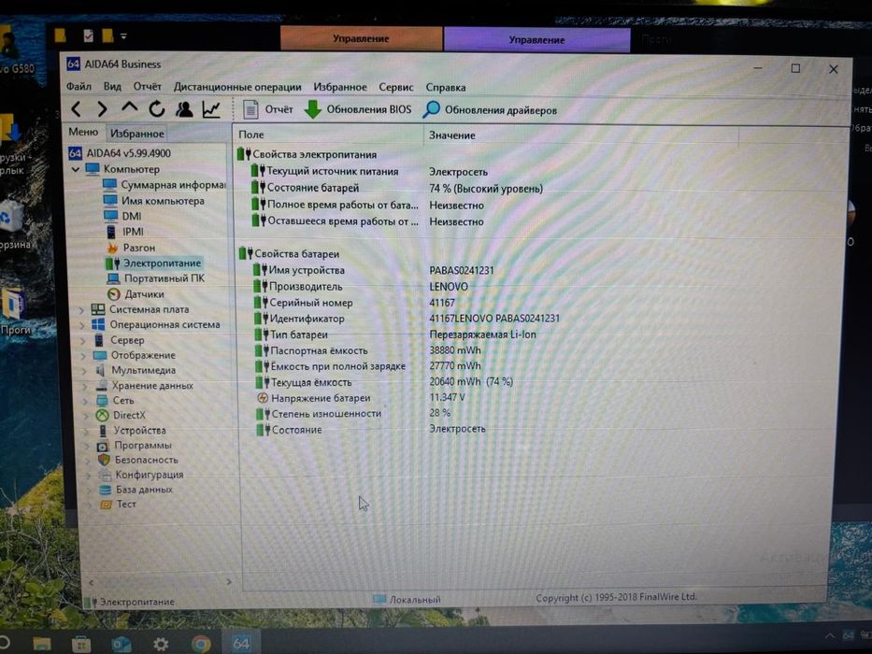The width and height of the screenshot is (872, 654).
Task: Click the right arrow of the tree scrollbar
Action: pos(229,582)
